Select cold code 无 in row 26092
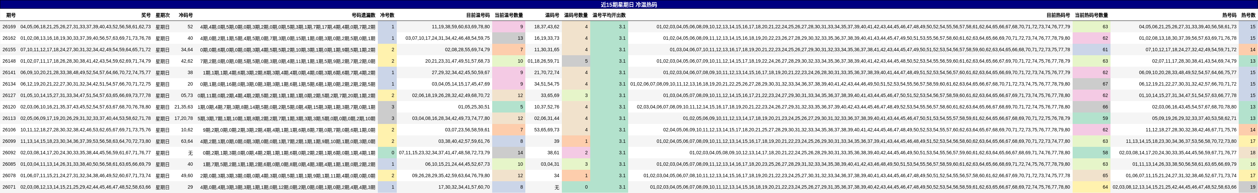The image size is (1258, 193). click(x=190, y=153)
